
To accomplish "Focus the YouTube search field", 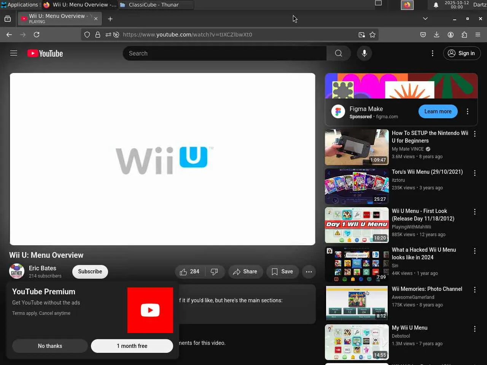I will (x=224, y=53).
